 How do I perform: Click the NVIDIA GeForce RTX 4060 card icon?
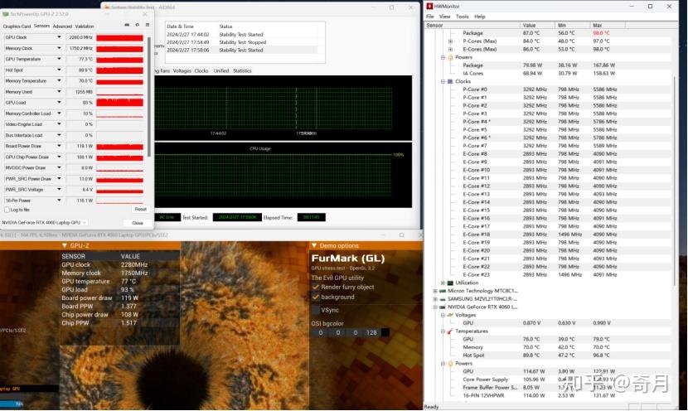(x=443, y=307)
